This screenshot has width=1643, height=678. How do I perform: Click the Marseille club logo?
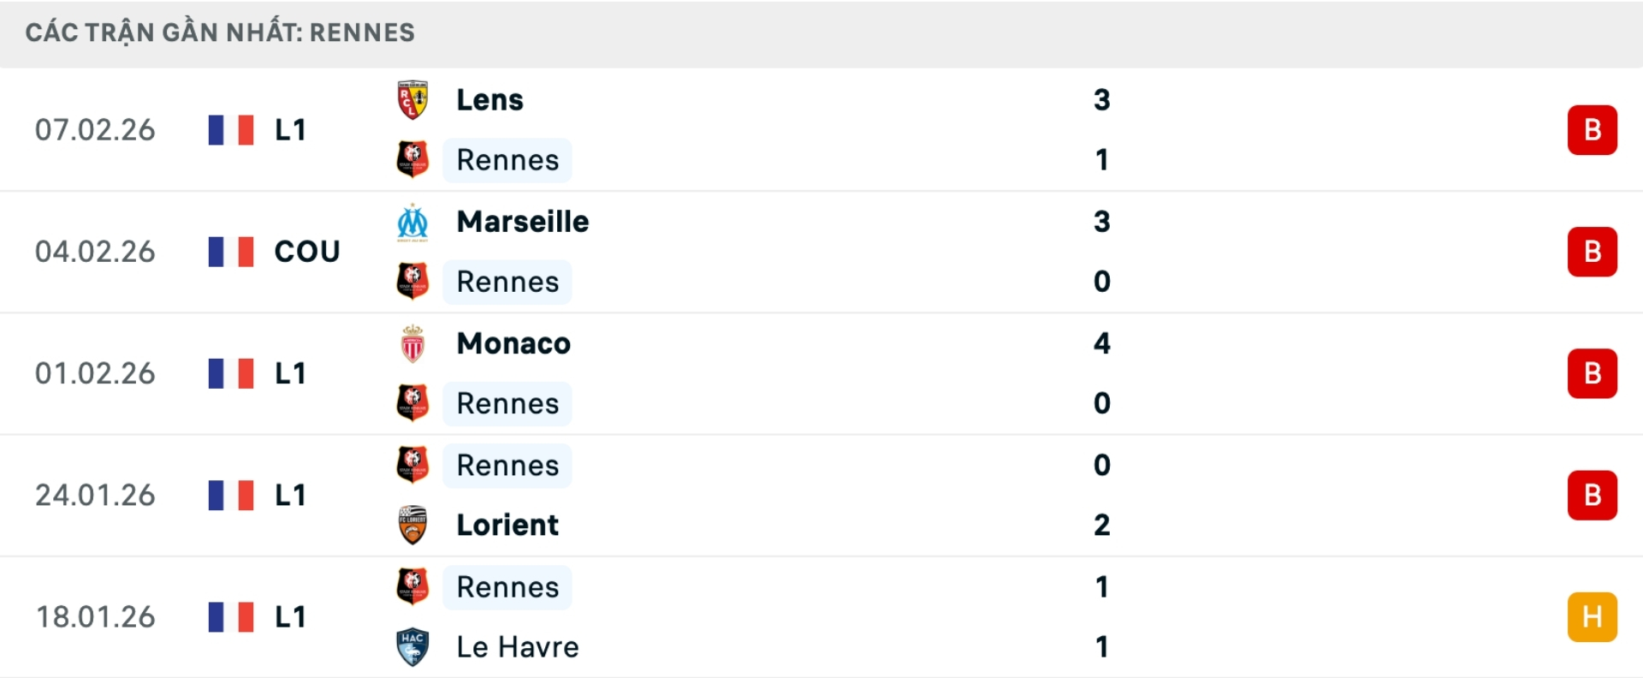(x=413, y=221)
